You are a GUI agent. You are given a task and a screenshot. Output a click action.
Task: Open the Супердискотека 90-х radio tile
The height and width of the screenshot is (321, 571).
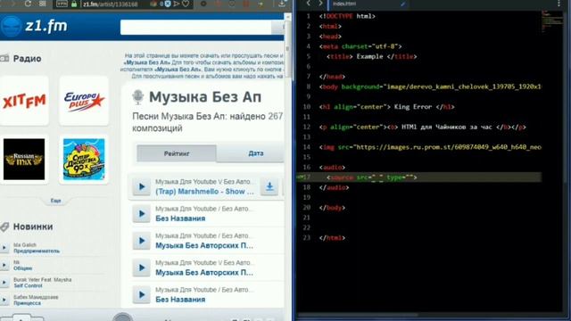(x=84, y=159)
